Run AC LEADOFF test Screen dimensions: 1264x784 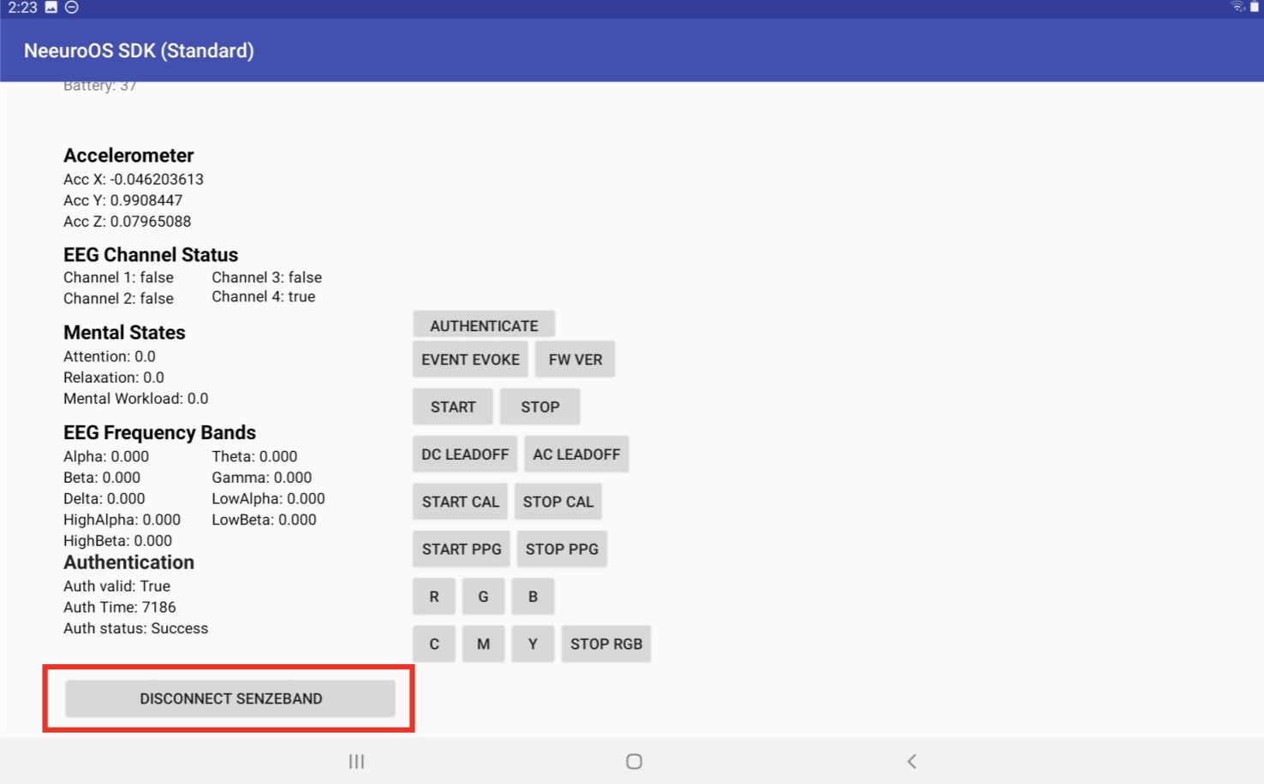point(576,454)
